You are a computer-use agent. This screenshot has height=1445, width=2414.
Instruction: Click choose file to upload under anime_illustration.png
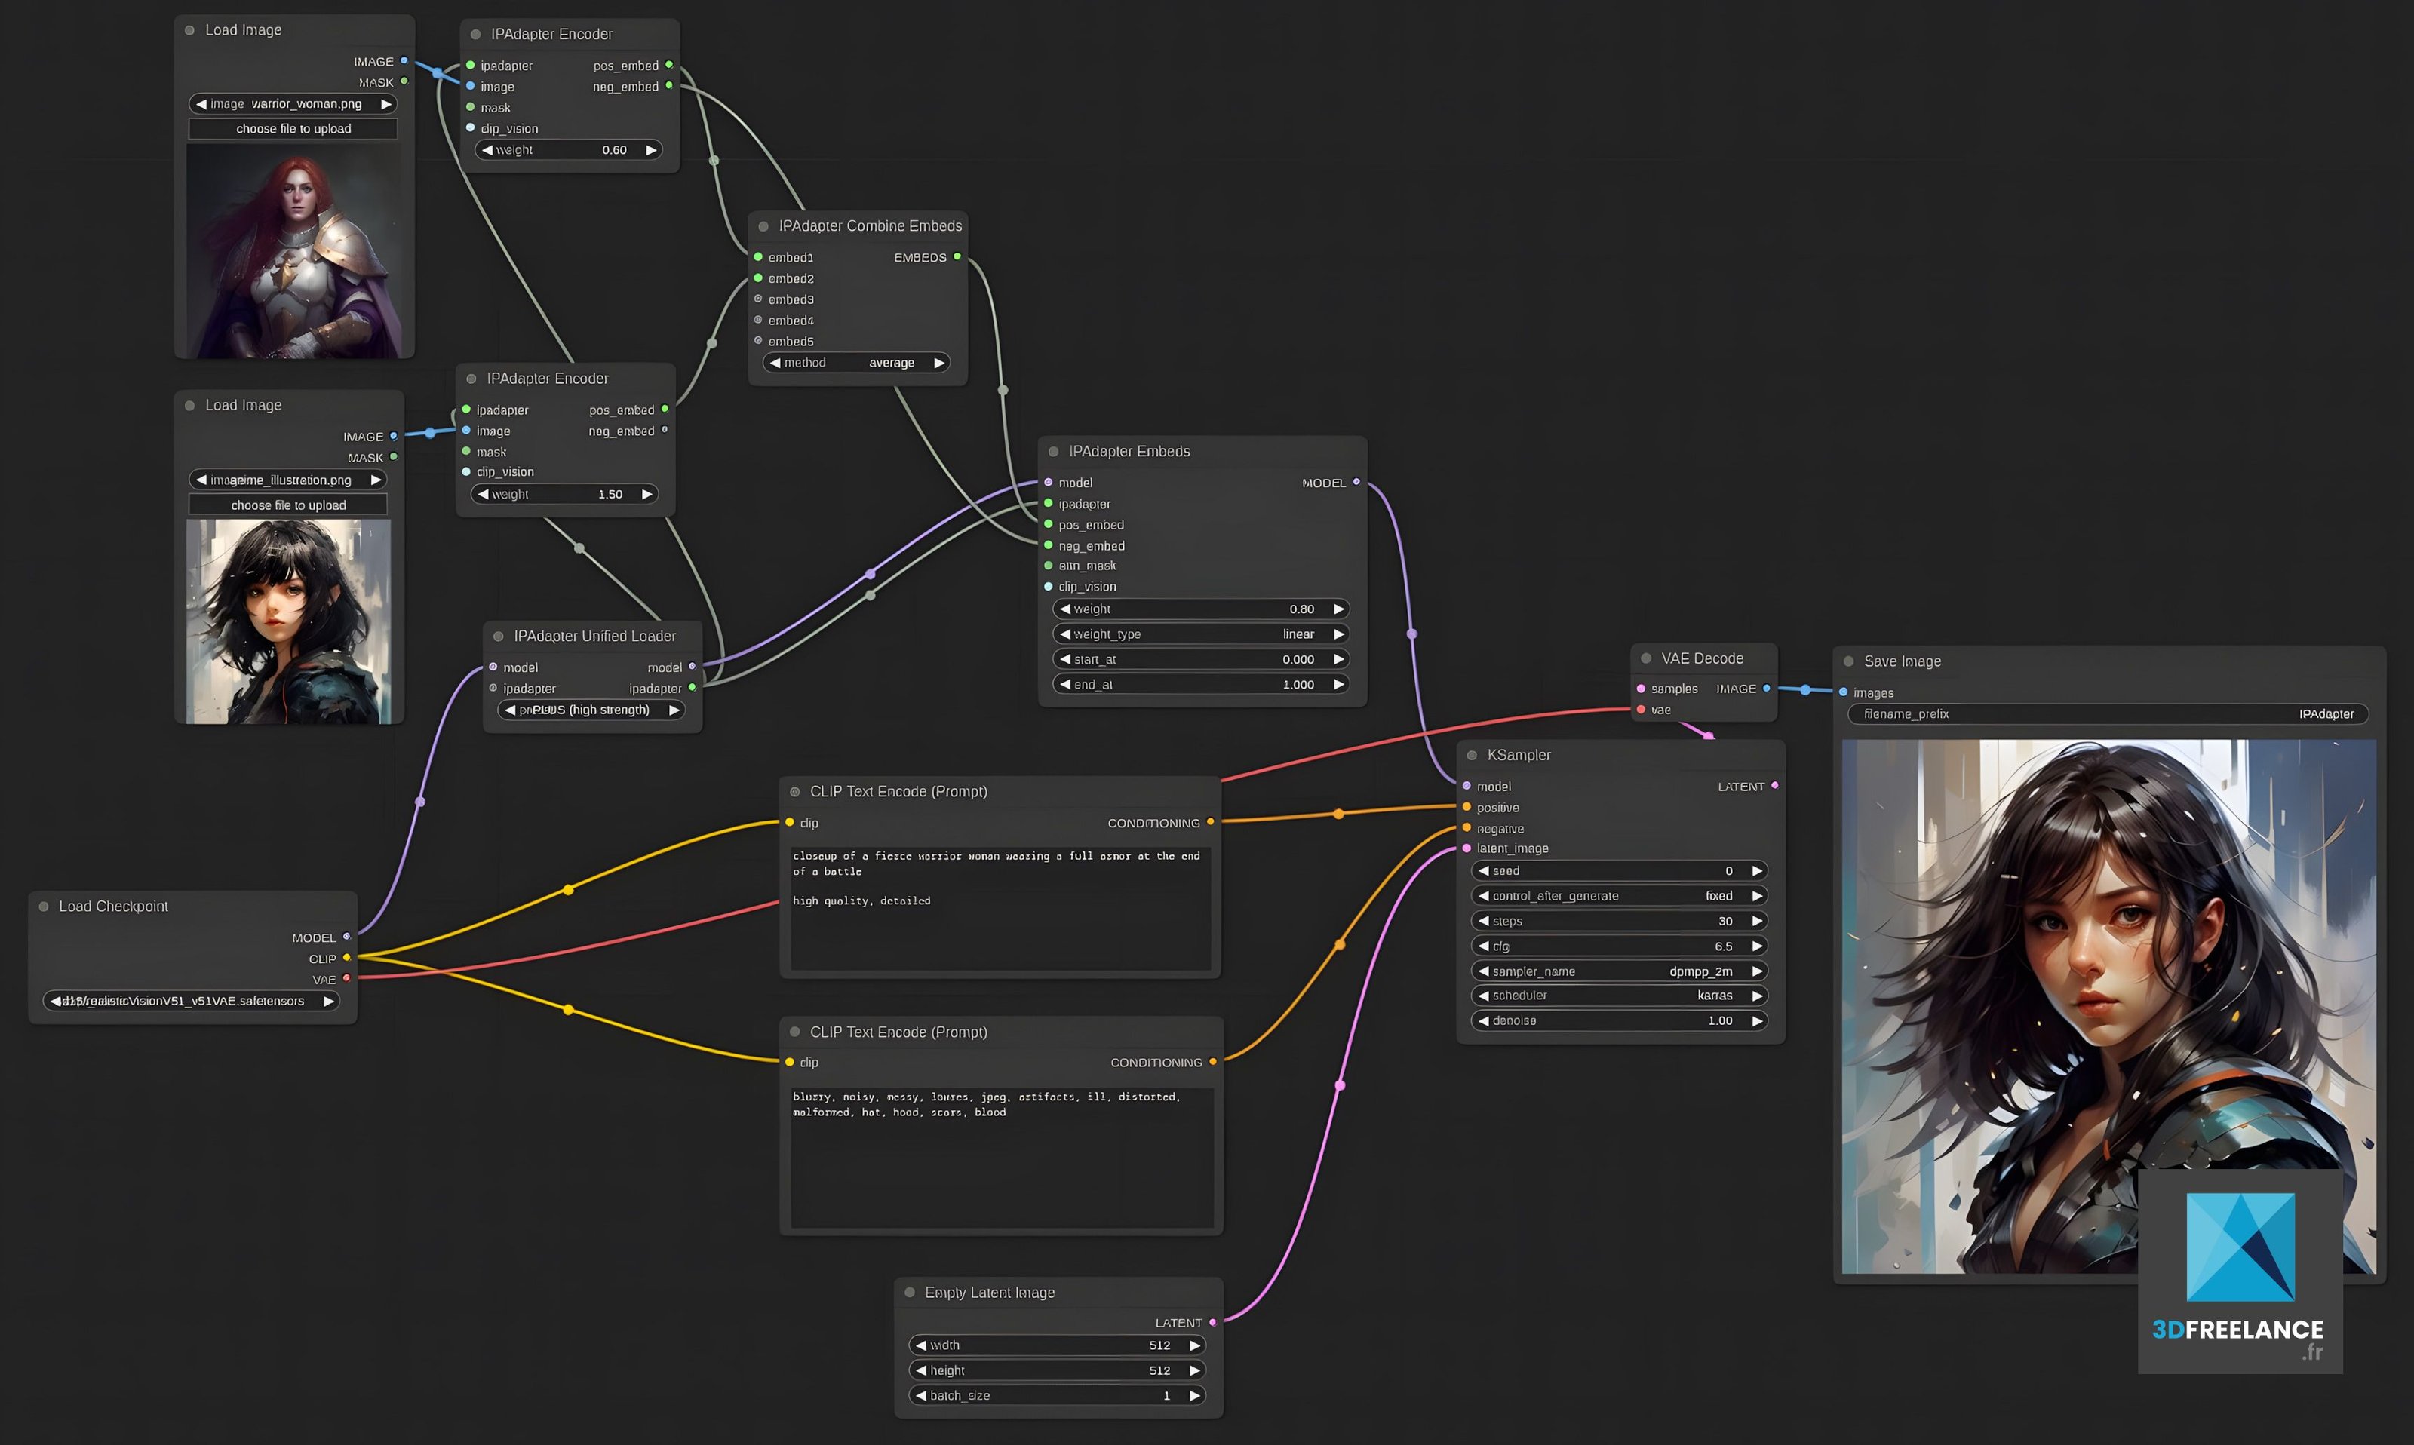point(288,505)
